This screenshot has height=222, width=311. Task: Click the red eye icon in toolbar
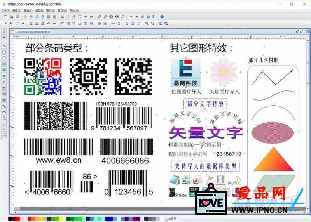point(136,17)
